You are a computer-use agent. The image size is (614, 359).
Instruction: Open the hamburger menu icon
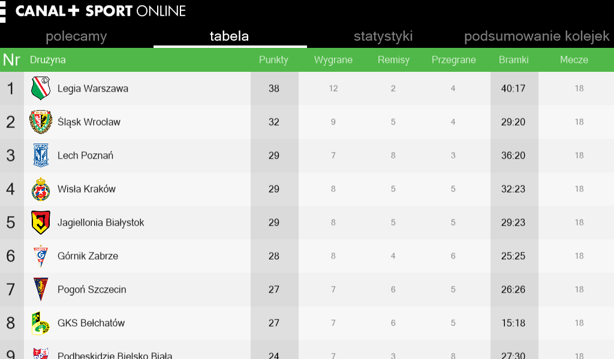[2, 12]
